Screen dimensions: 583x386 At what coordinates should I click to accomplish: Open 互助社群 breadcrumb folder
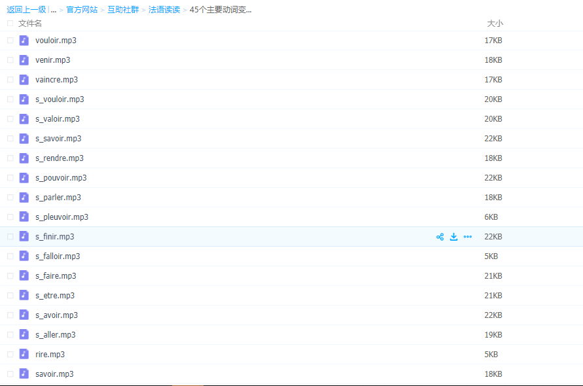[x=123, y=10]
